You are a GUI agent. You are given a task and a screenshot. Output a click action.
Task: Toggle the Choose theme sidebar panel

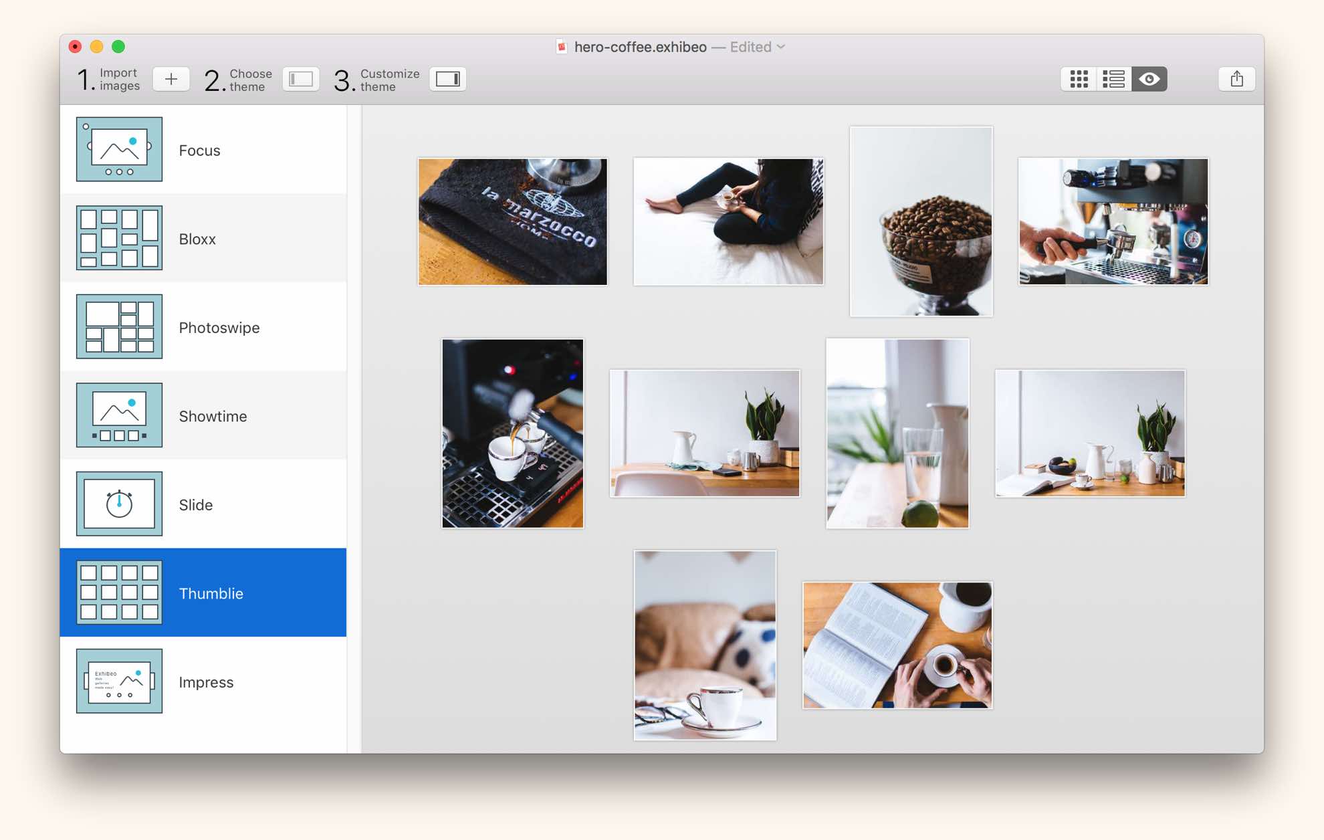point(301,79)
